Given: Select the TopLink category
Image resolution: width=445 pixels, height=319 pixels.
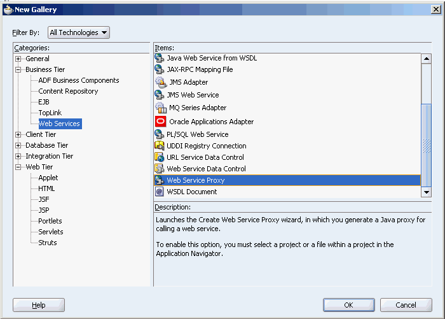Looking at the screenshot, I should [x=50, y=113].
